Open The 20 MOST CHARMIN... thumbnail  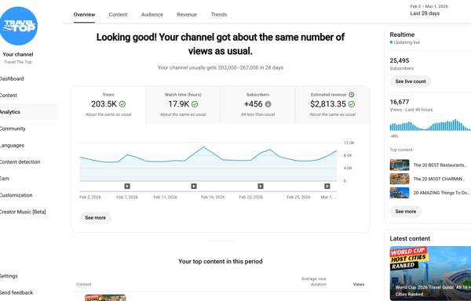[x=400, y=179]
